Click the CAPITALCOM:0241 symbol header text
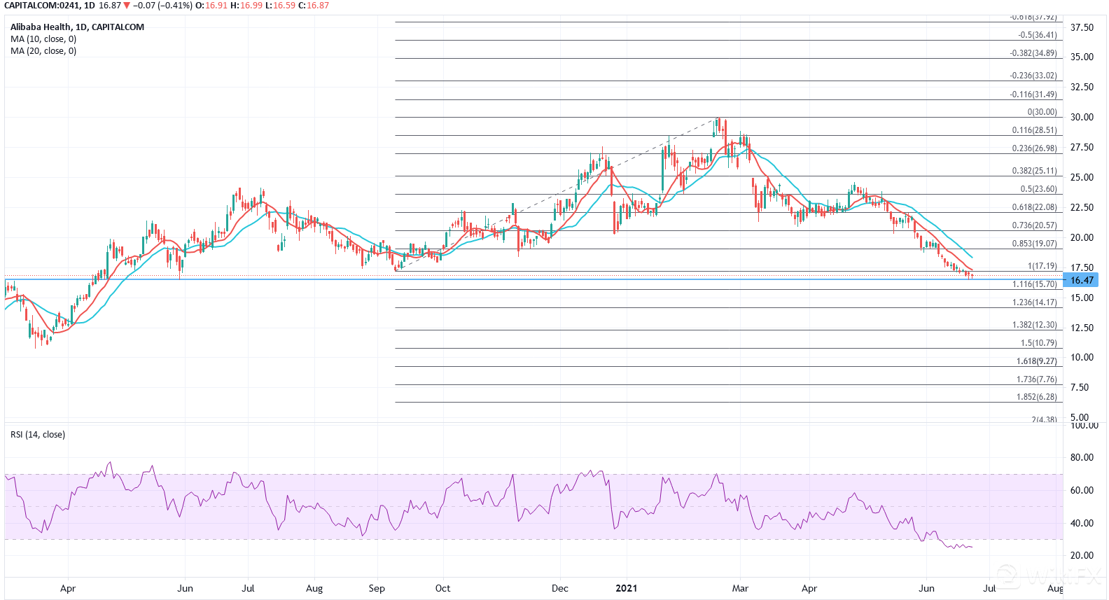Viewport: 1109px width, 600px height. (39, 6)
